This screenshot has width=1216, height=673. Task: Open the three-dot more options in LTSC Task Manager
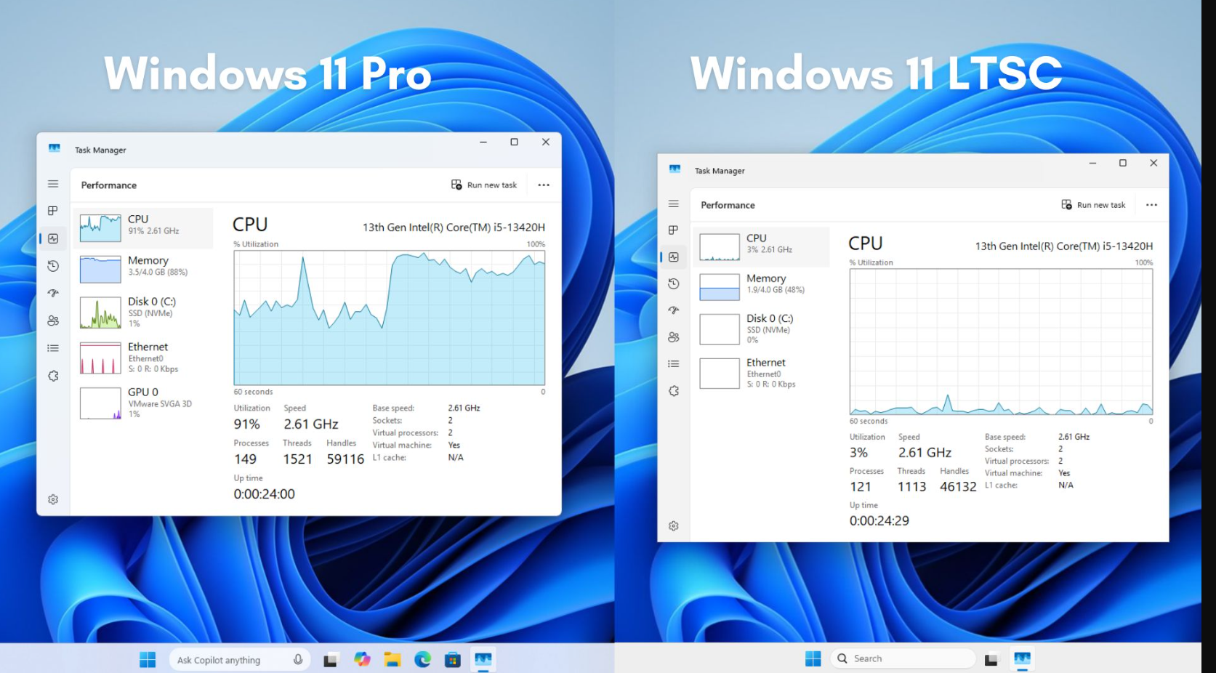1151,205
